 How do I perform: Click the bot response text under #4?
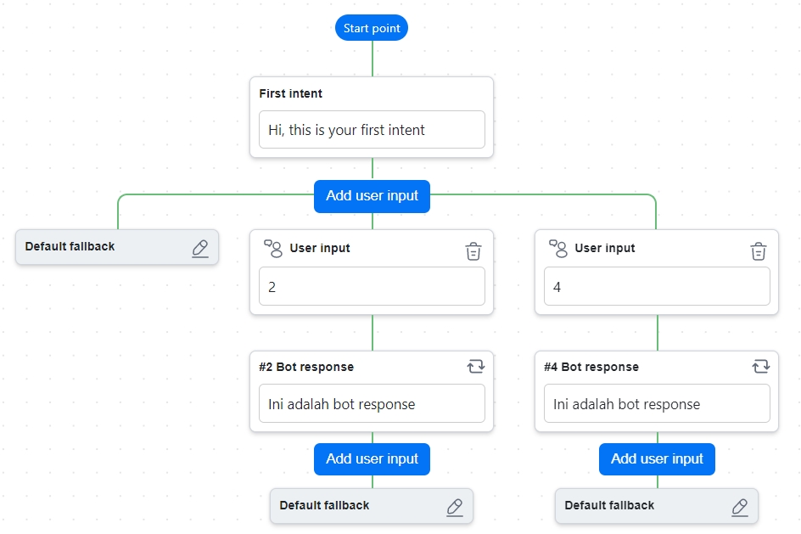click(656, 403)
